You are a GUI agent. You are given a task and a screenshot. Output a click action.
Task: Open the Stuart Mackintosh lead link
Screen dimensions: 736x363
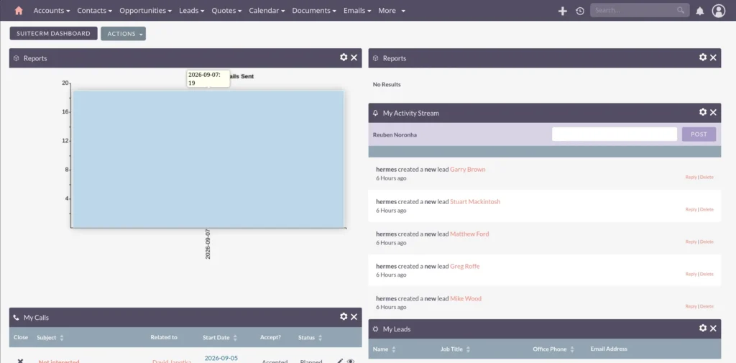[475, 201]
